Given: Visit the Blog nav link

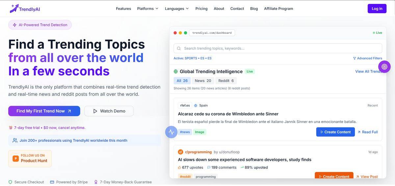Looking at the screenshot, I should pyautogui.click(x=254, y=9).
